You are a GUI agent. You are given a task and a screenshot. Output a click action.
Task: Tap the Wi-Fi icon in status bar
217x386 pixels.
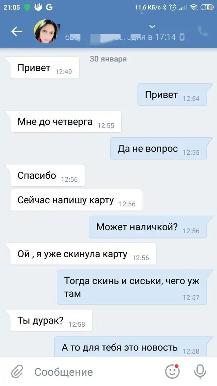click(x=194, y=8)
